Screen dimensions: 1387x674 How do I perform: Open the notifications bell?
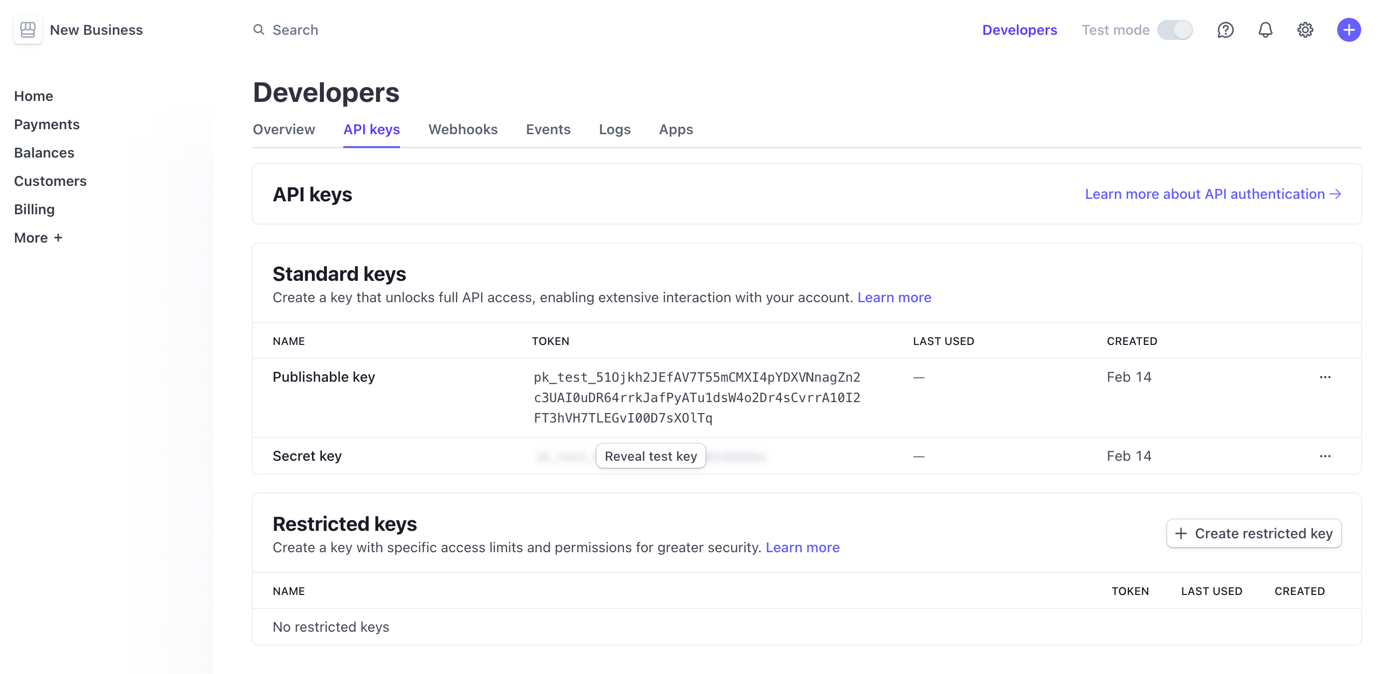coord(1265,30)
